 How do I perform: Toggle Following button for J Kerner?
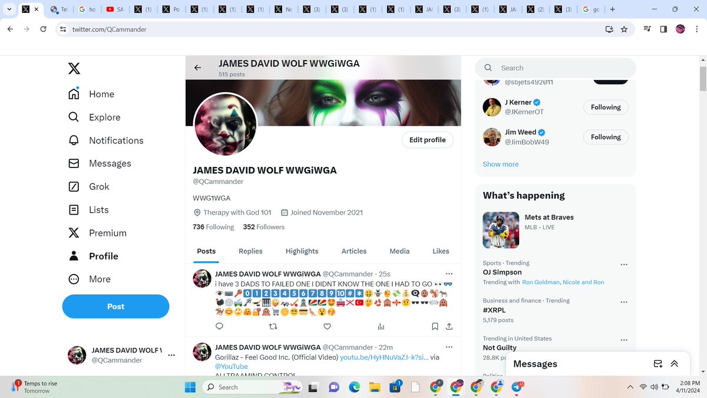[x=606, y=107]
